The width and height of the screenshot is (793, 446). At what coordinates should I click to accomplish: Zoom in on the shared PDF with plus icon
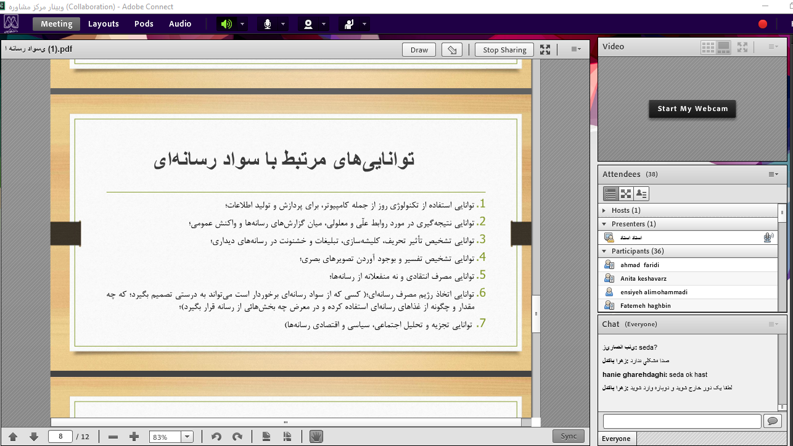134,436
